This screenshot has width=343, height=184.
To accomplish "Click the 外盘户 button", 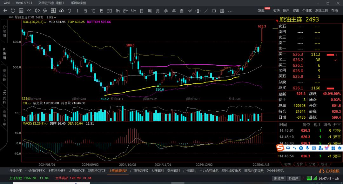I will click(x=292, y=178).
